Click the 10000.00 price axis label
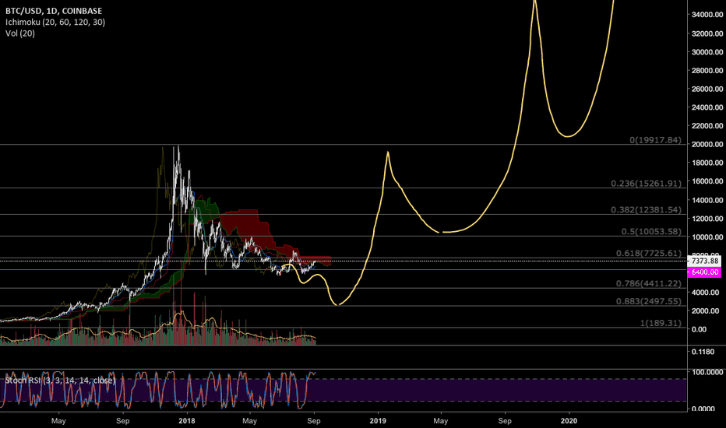Viewport: 726px width, 428px height. pyautogui.click(x=707, y=237)
